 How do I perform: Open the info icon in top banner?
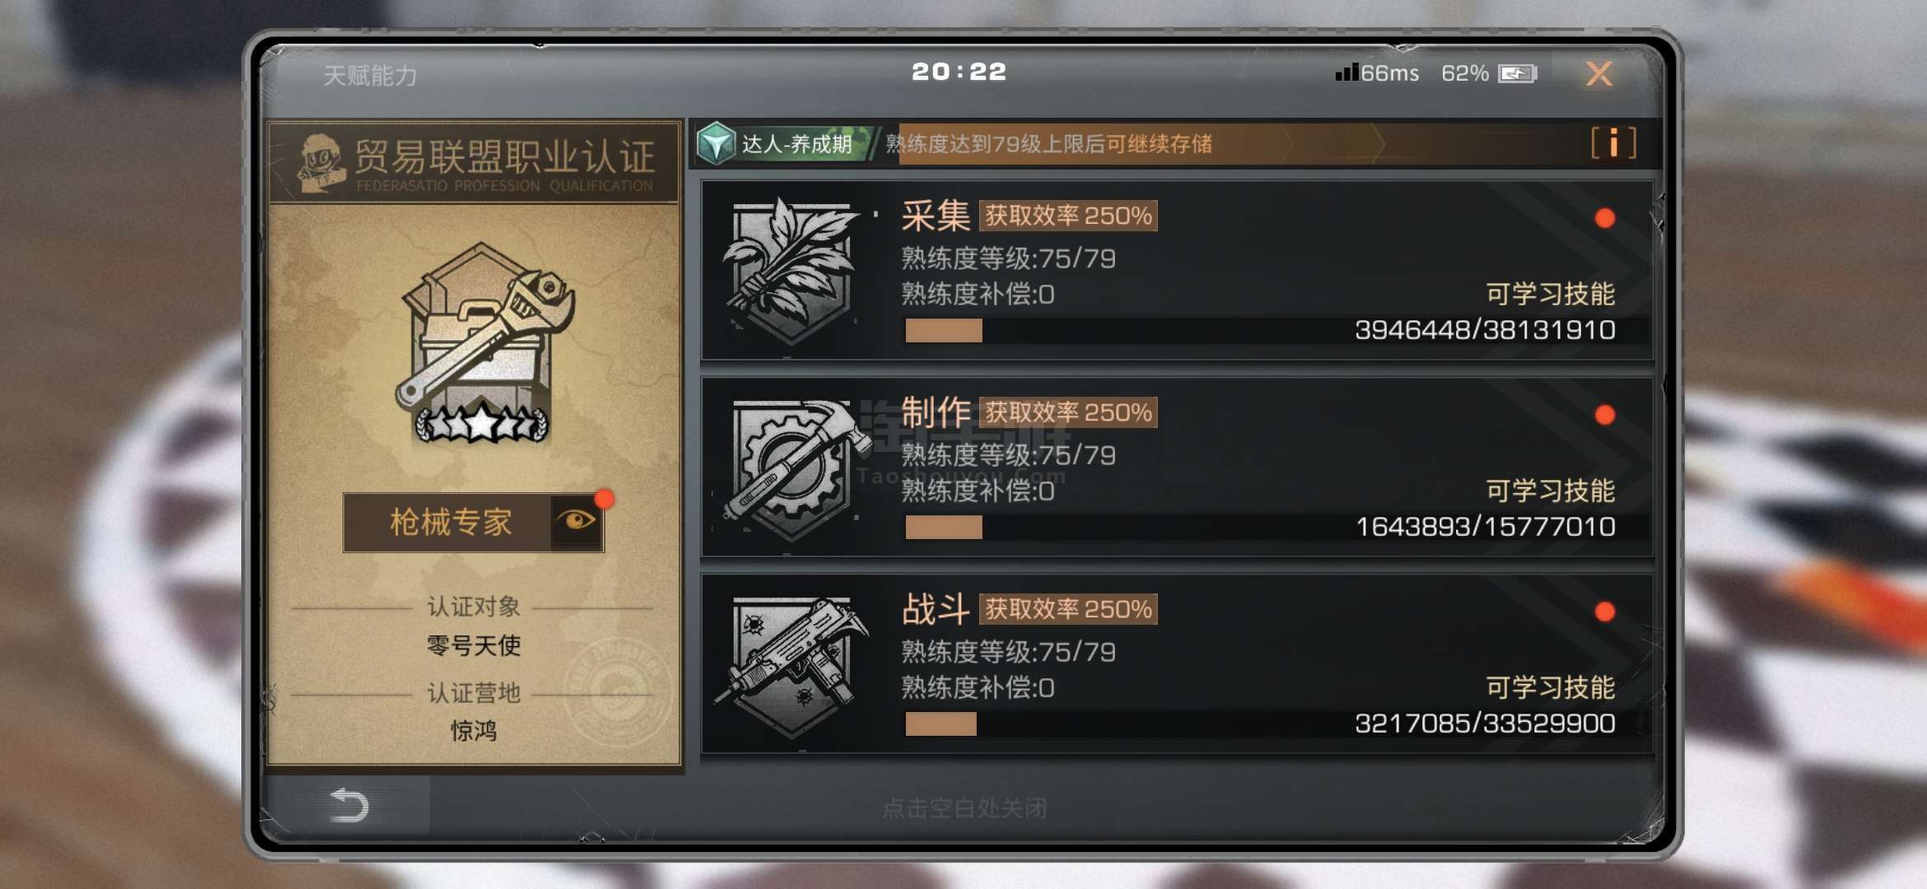1613,143
